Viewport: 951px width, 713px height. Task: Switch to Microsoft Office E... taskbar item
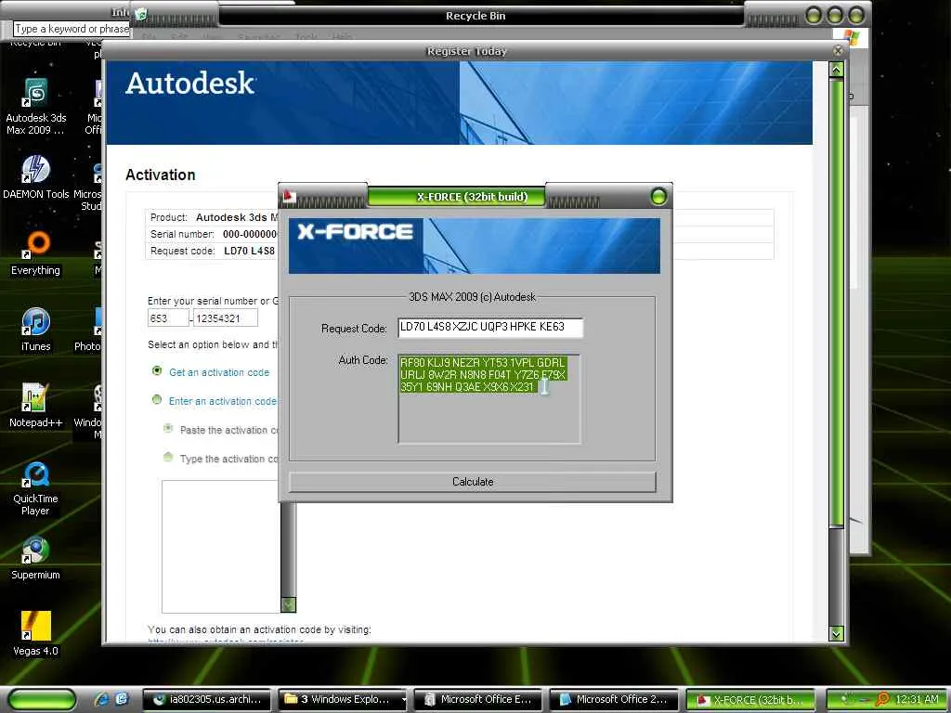(x=478, y=700)
